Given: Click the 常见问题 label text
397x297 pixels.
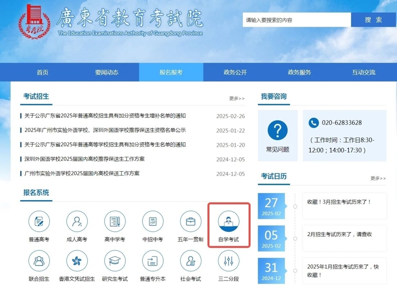Looking at the screenshot, I should (x=278, y=149).
